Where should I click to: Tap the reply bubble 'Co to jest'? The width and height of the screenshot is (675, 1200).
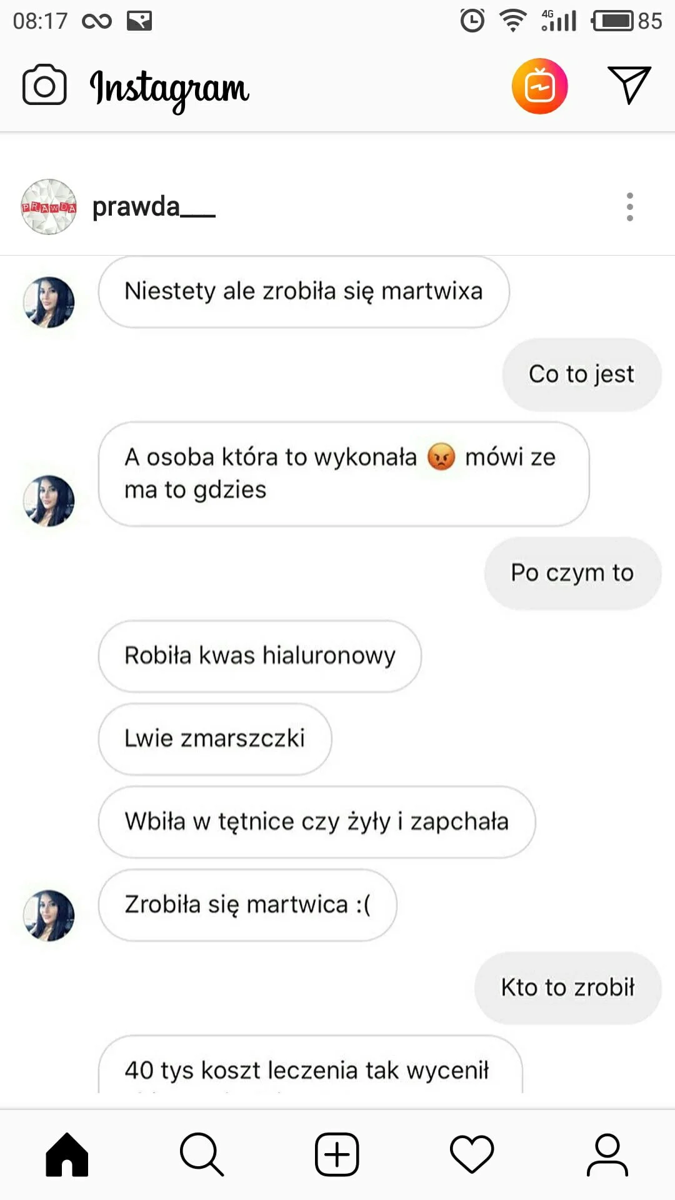click(582, 374)
